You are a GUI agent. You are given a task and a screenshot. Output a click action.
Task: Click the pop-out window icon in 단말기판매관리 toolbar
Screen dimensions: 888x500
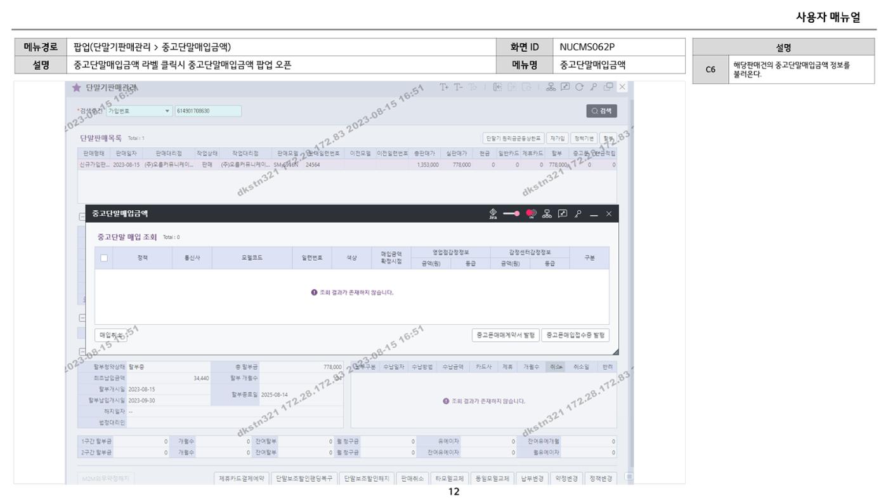610,87
